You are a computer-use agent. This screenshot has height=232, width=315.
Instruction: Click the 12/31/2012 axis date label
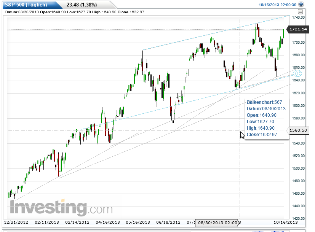(x=16, y=222)
